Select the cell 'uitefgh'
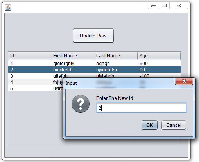This screenshot has height=162, width=199. [x=72, y=75]
